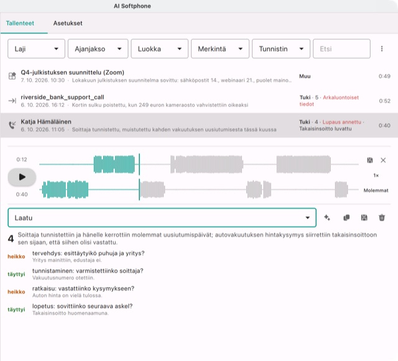398x361 pixels.
Task: Click the 0:49 duration of the Q4 recording
Action: point(384,76)
